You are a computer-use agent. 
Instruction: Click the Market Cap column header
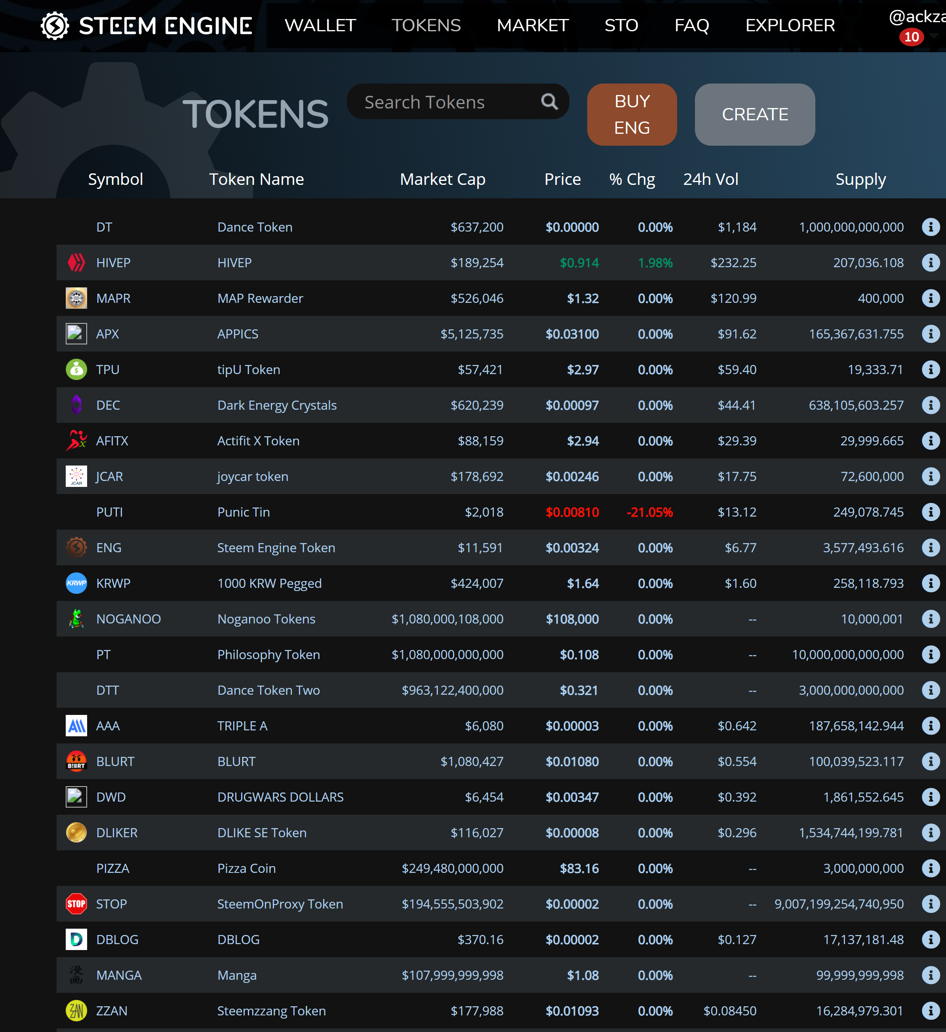coord(443,179)
